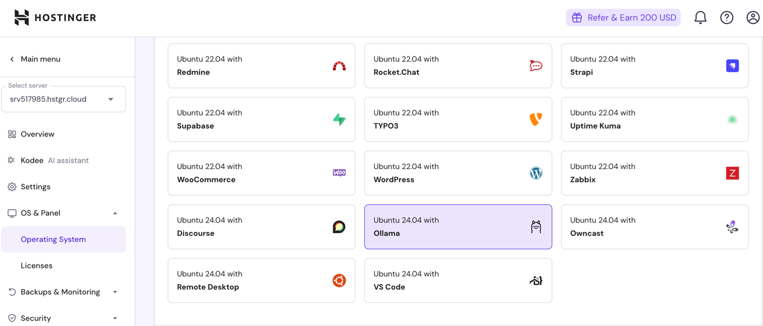The image size is (763, 326).
Task: Open the account profile icon
Action: (752, 17)
